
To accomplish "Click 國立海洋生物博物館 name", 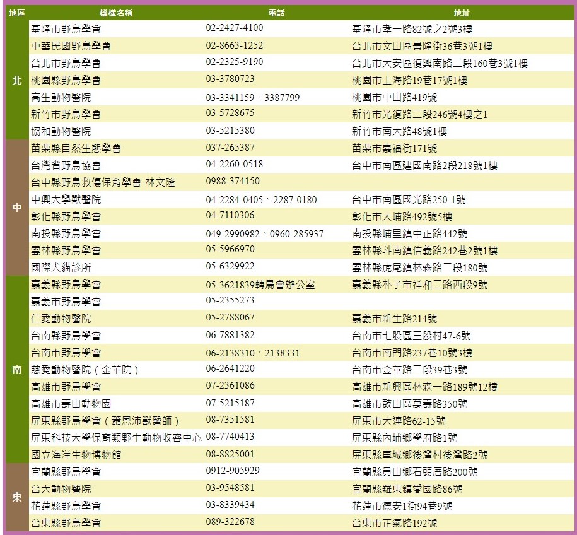I will click(76, 455).
